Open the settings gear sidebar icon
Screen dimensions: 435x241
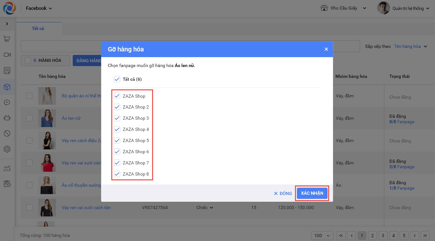click(7, 149)
